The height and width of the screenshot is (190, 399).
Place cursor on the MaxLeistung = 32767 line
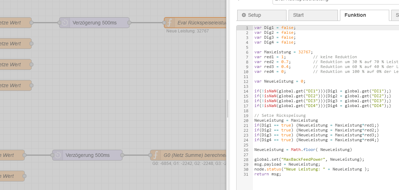(283, 52)
